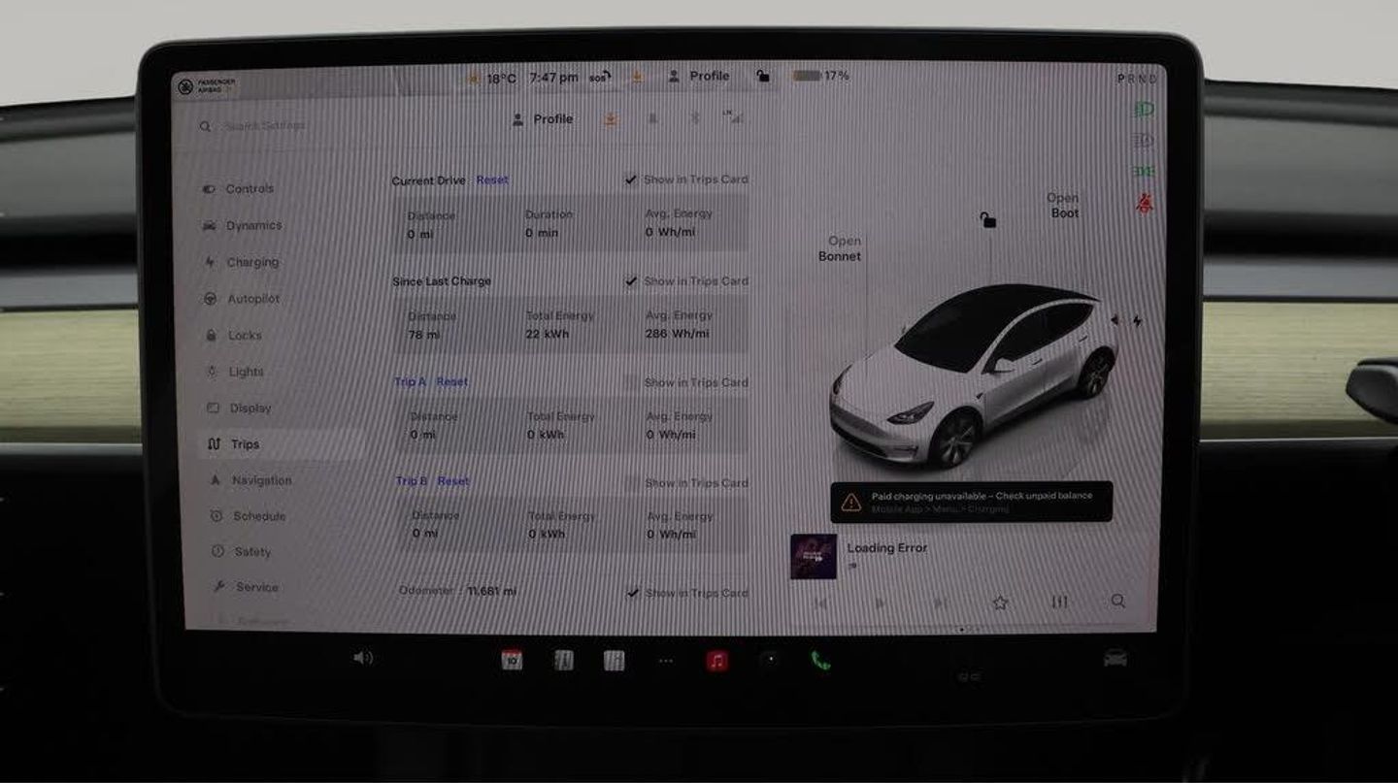Select the Trips menu item
This screenshot has height=783, width=1398.
pyautogui.click(x=282, y=444)
